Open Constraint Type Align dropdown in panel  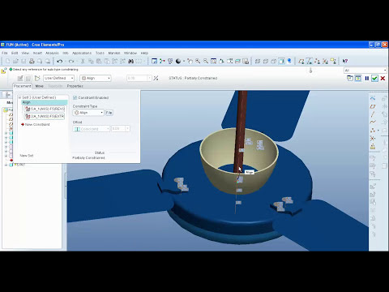88,113
